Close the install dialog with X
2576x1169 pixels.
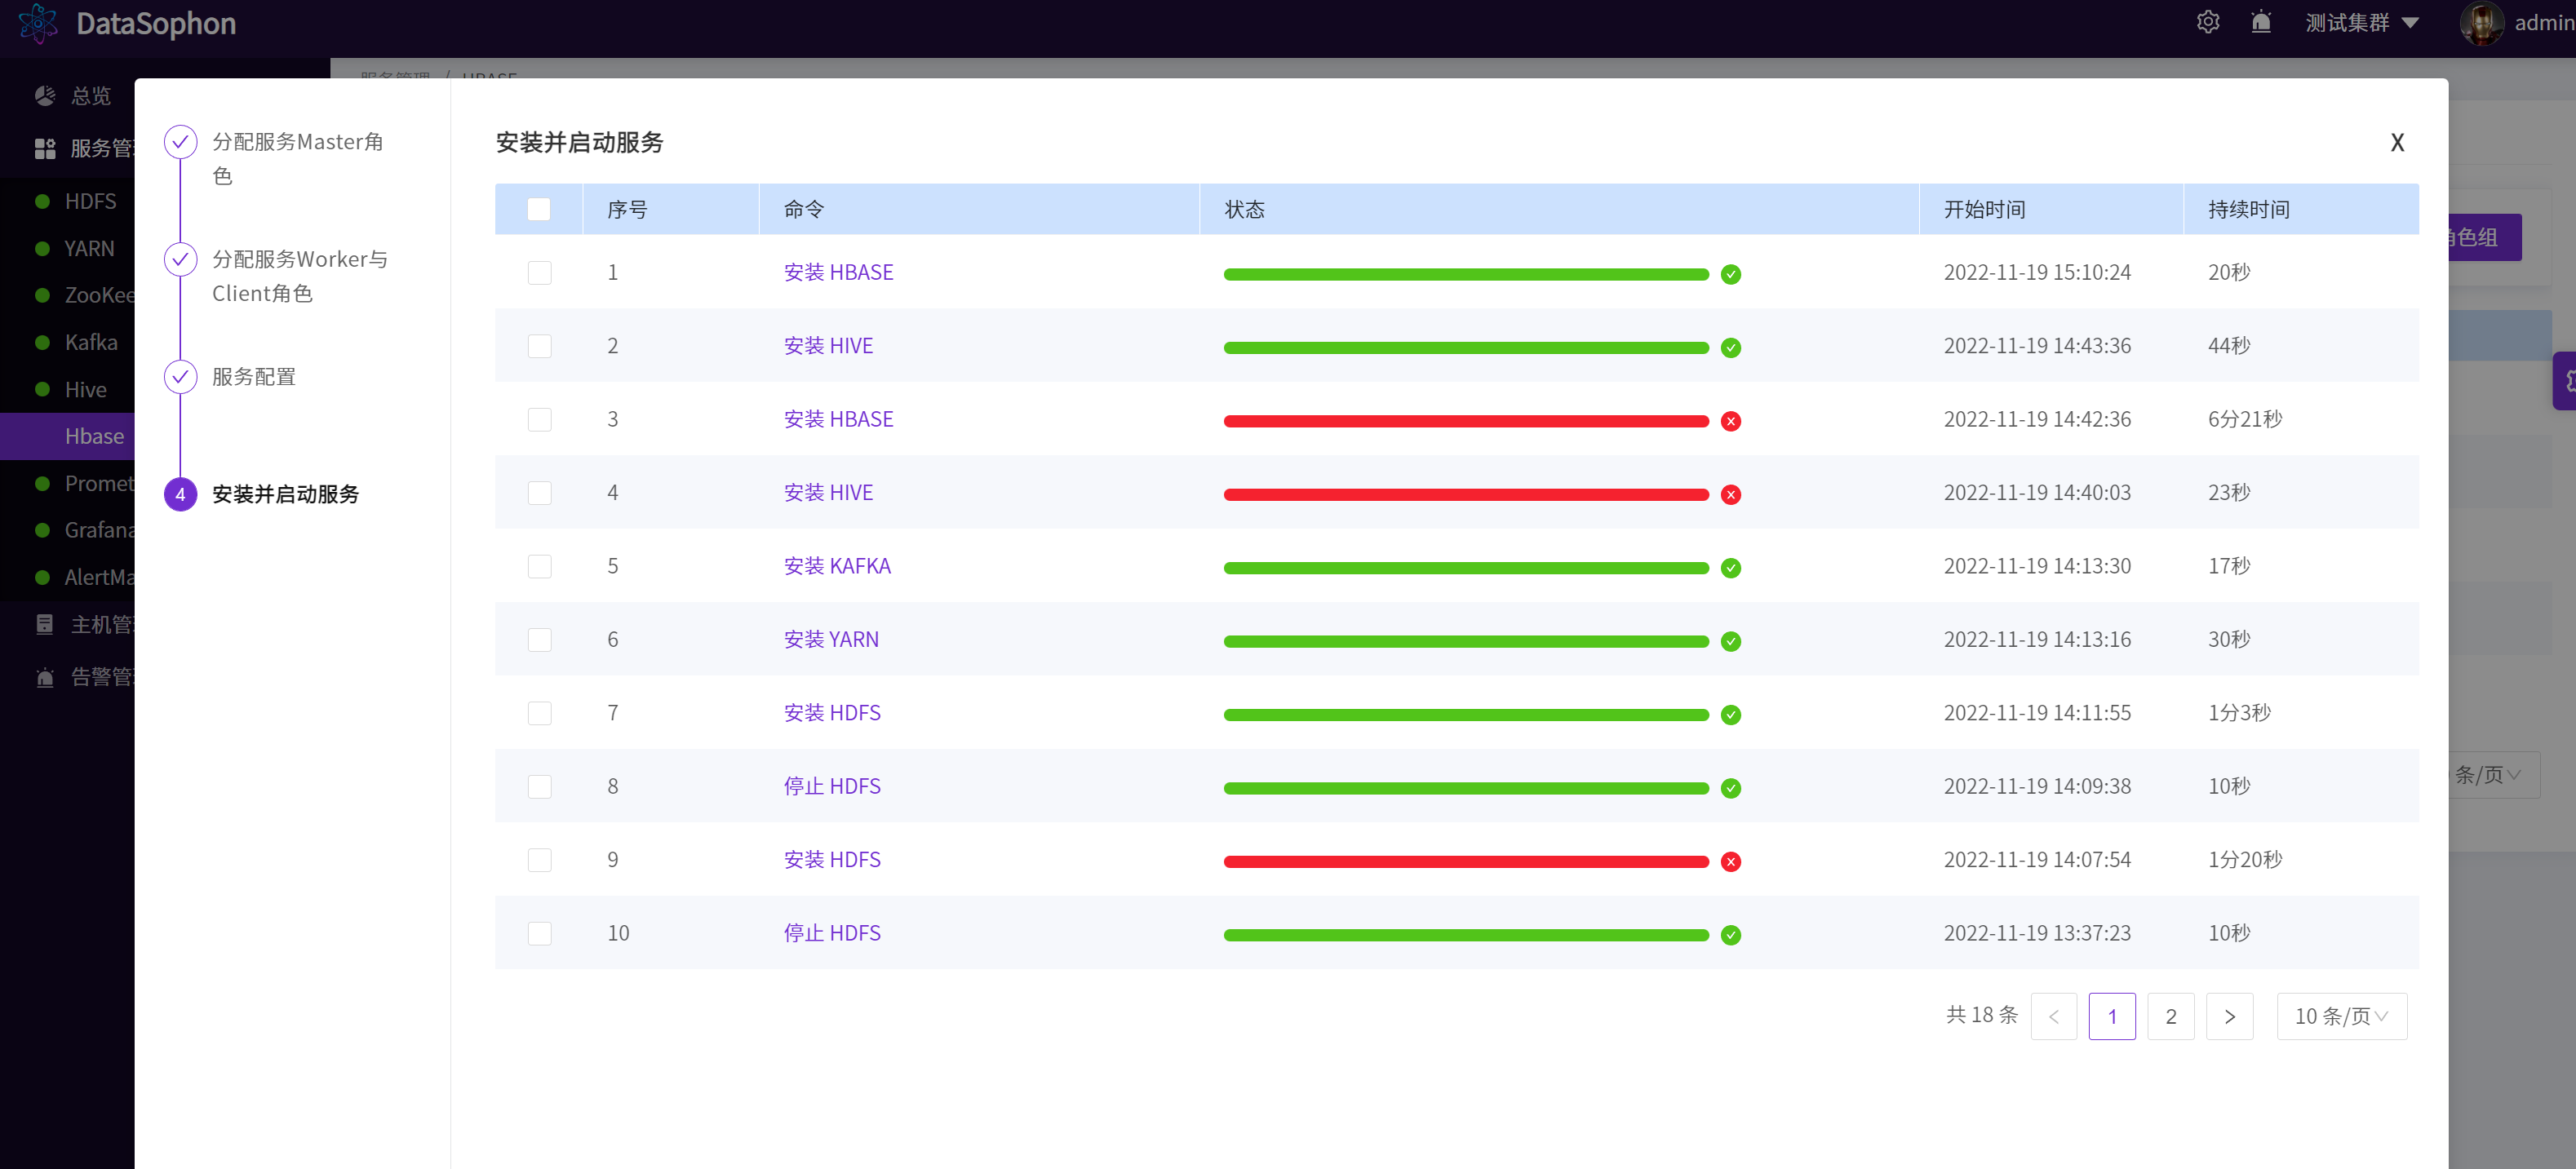tap(2397, 142)
